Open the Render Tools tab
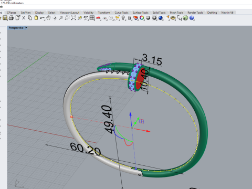Screen dimensions: 252x189 (x=195, y=13)
